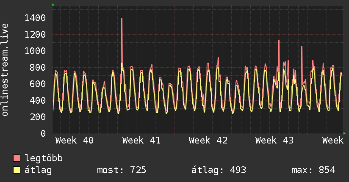Image resolution: width=349 pixels, height=182 pixels.
Task: Click the 600 y-axis value
Action: tap(38, 84)
